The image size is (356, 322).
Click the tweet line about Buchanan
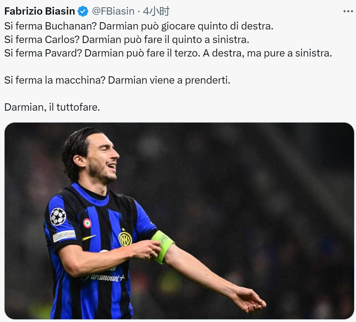click(x=139, y=26)
